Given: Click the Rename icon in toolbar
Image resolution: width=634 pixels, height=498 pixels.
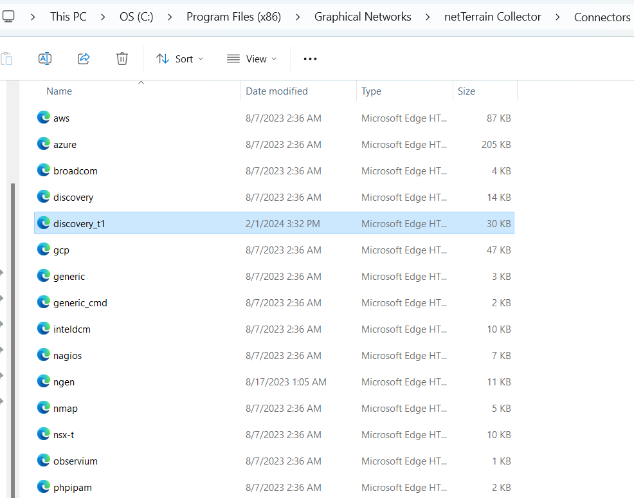Looking at the screenshot, I should pyautogui.click(x=45, y=59).
